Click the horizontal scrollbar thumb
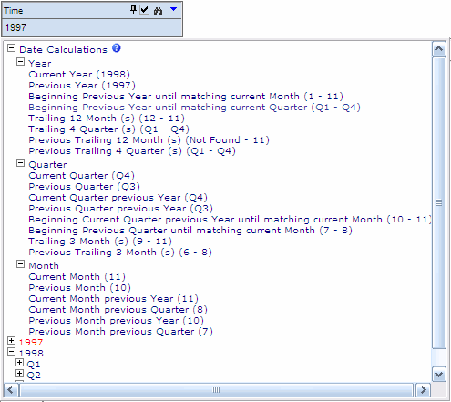 tap(216, 390)
